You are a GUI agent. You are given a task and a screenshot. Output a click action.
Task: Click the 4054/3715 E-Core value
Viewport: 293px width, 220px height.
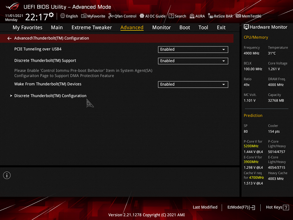[276, 167]
